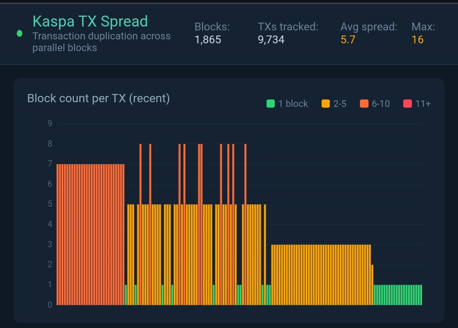Toggle the '2-5' amber legend swatch
Screen dimensions: 458x328
[326, 103]
